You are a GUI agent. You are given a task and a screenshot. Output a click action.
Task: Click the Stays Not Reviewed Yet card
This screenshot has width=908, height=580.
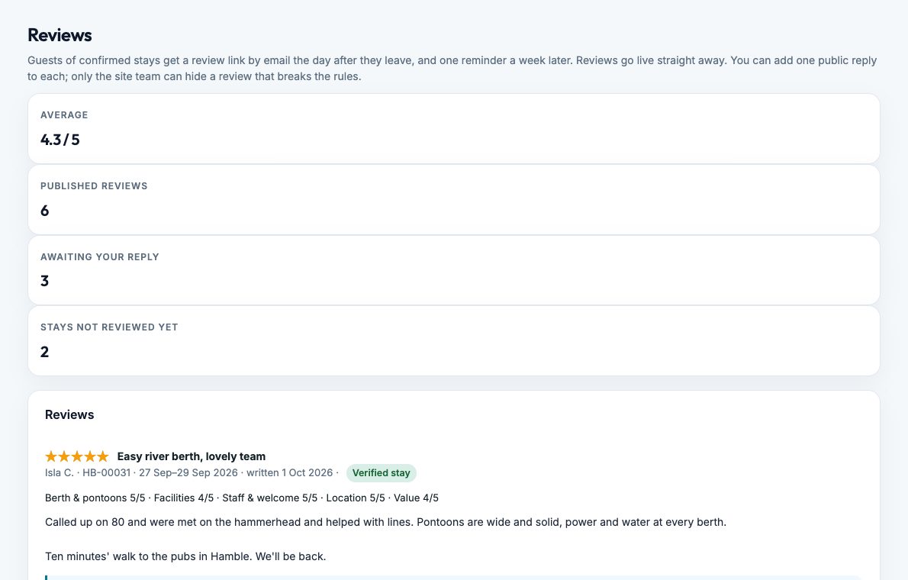pos(454,340)
